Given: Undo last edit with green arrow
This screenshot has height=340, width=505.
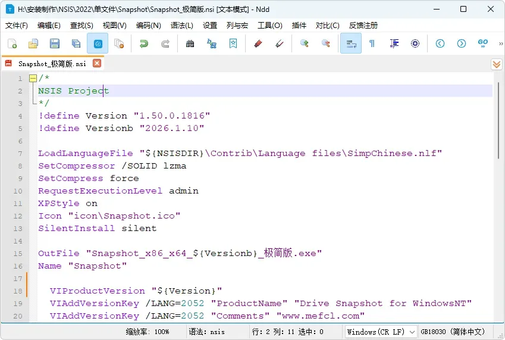Looking at the screenshot, I should click(x=143, y=43).
